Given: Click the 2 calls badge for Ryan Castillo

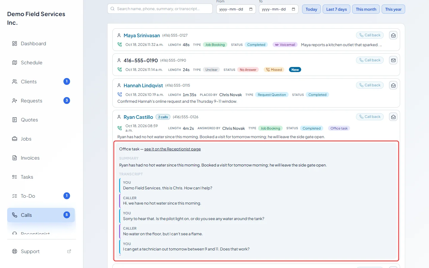Looking at the screenshot, I should tap(163, 117).
